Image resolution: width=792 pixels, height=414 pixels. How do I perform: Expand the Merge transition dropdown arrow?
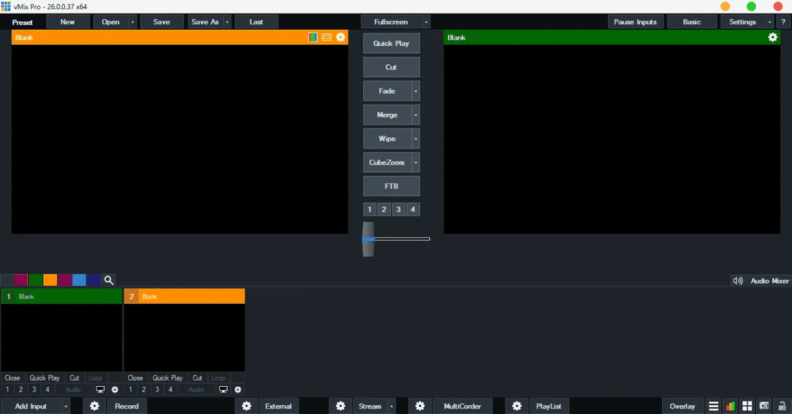point(416,114)
